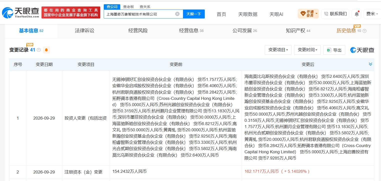Switch to the 查关系 search tab

pyautogui.click(x=145, y=7)
